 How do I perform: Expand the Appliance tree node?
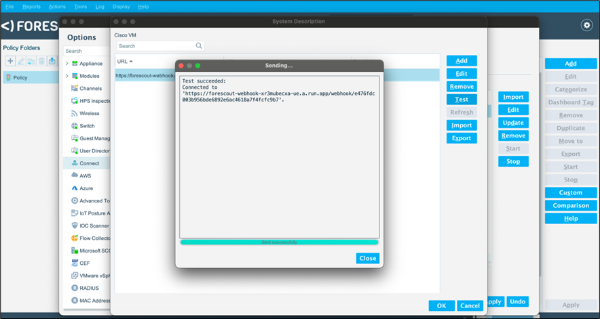(x=67, y=64)
